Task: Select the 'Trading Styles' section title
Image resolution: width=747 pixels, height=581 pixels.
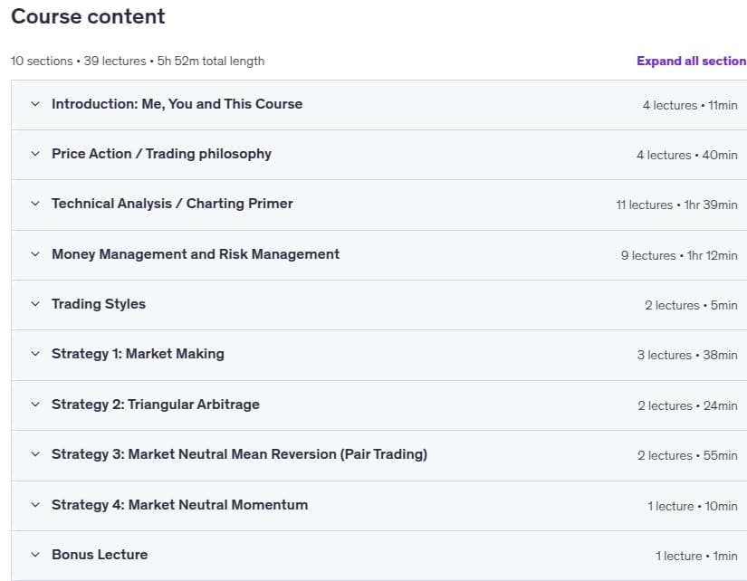Action: tap(99, 304)
